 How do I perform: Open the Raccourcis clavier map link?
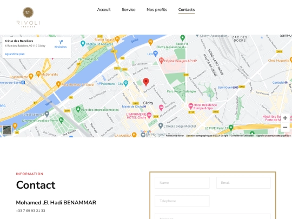[x=175, y=136]
